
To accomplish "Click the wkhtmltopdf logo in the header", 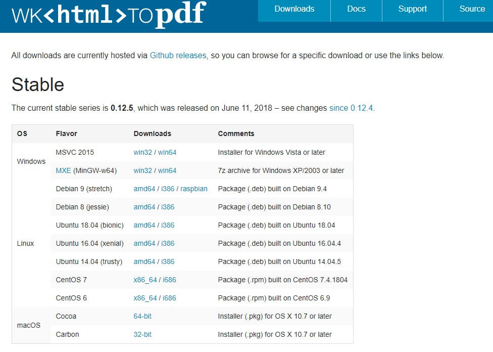I will pyautogui.click(x=109, y=15).
